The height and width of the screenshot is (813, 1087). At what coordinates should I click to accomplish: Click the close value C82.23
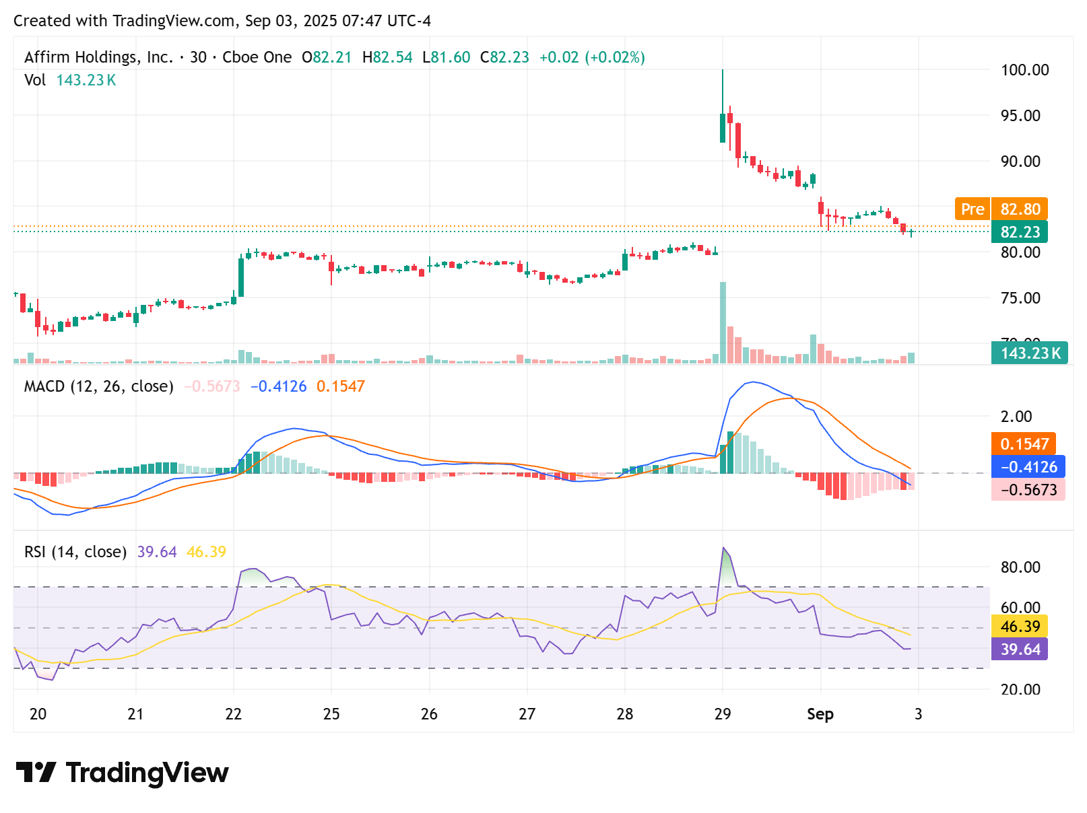(x=504, y=57)
